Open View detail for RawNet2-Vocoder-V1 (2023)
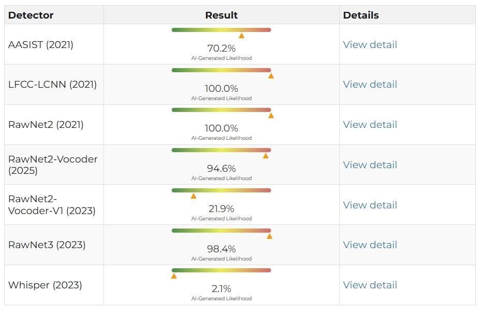The image size is (479, 309). 370,205
